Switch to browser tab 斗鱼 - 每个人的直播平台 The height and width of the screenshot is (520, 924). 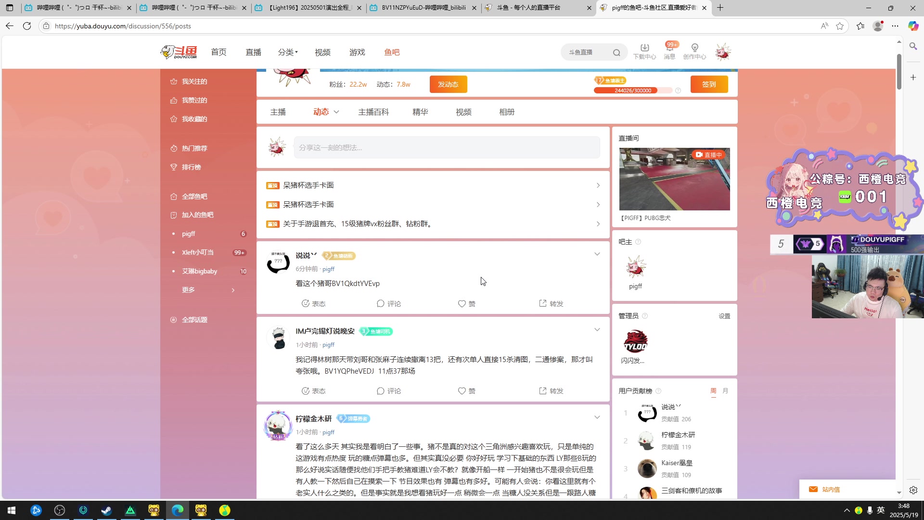pyautogui.click(x=538, y=8)
